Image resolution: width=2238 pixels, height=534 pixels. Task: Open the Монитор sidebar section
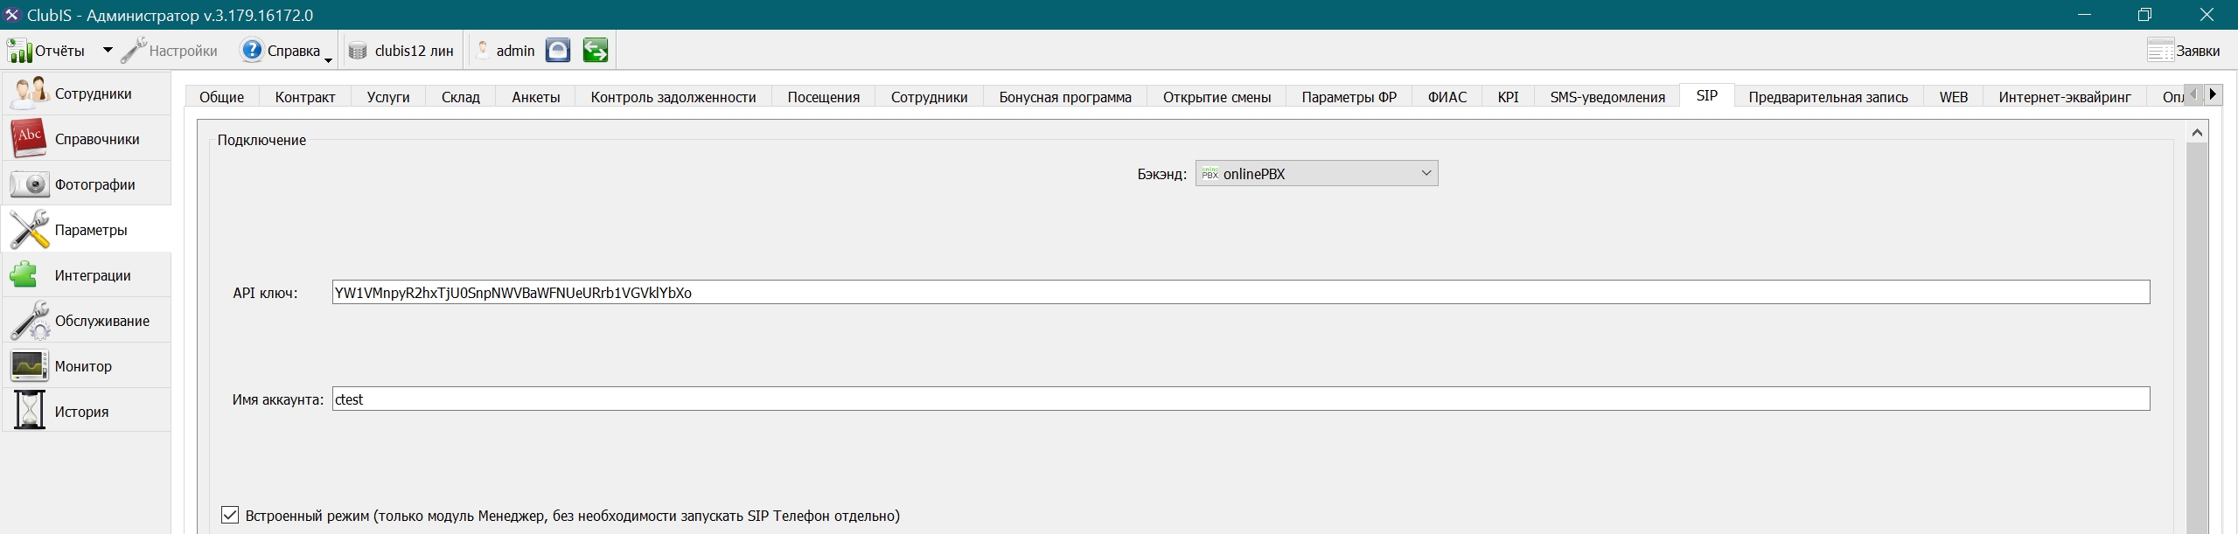point(86,366)
